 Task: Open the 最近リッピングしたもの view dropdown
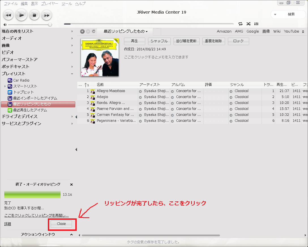(x=126, y=31)
